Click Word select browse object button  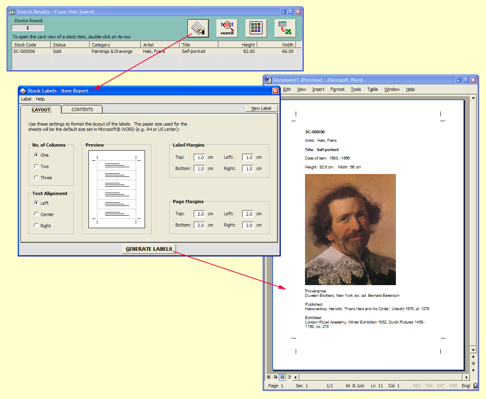coord(473,363)
